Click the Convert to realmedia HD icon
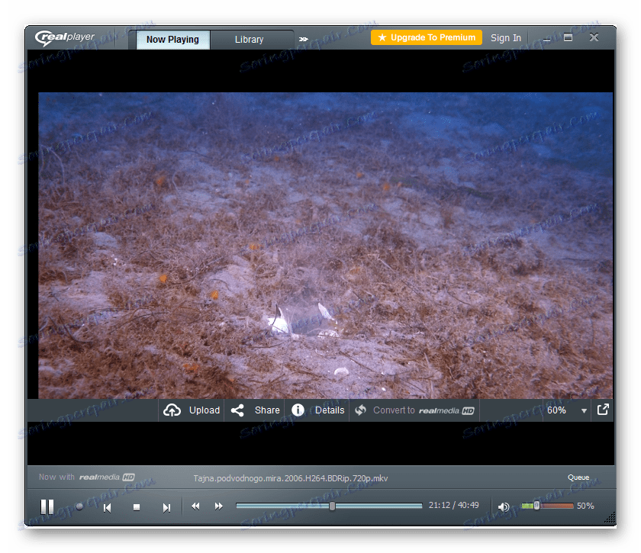 point(360,410)
